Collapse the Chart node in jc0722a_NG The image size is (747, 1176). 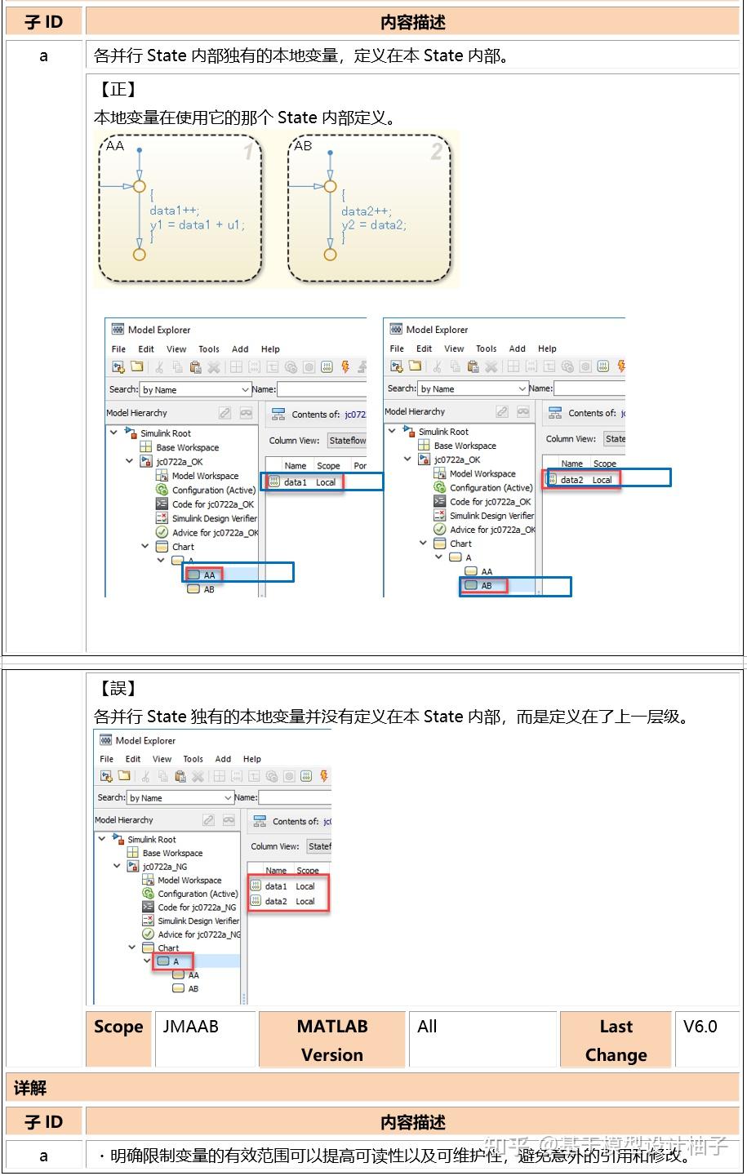(x=131, y=947)
